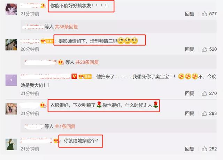Screen dimensions: 223x160
Task: Open the Shiba dog avatar profile
Action: (x=11, y=109)
